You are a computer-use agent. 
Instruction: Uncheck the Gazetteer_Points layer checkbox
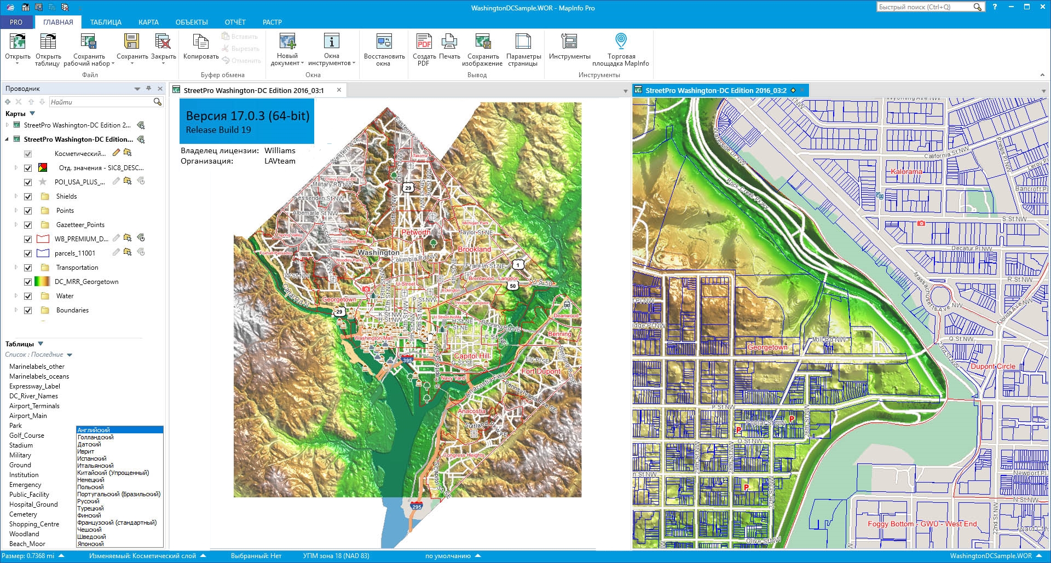pos(28,225)
